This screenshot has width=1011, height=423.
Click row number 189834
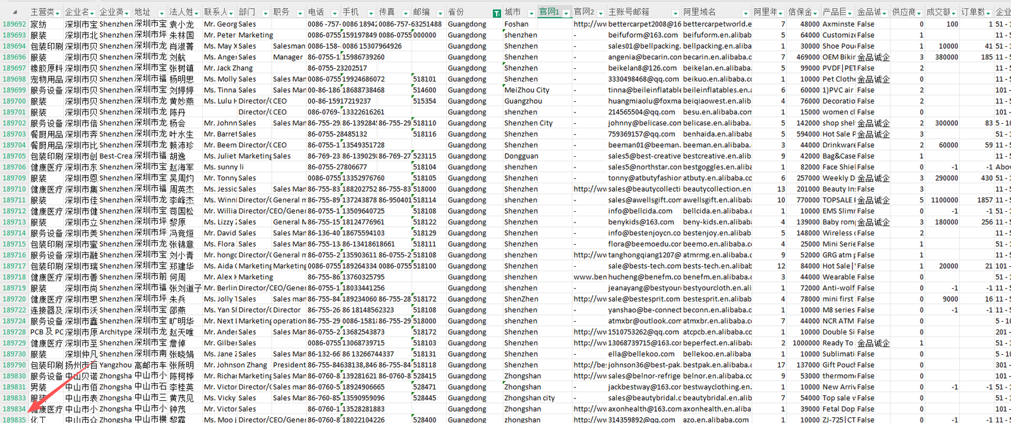tap(14, 409)
